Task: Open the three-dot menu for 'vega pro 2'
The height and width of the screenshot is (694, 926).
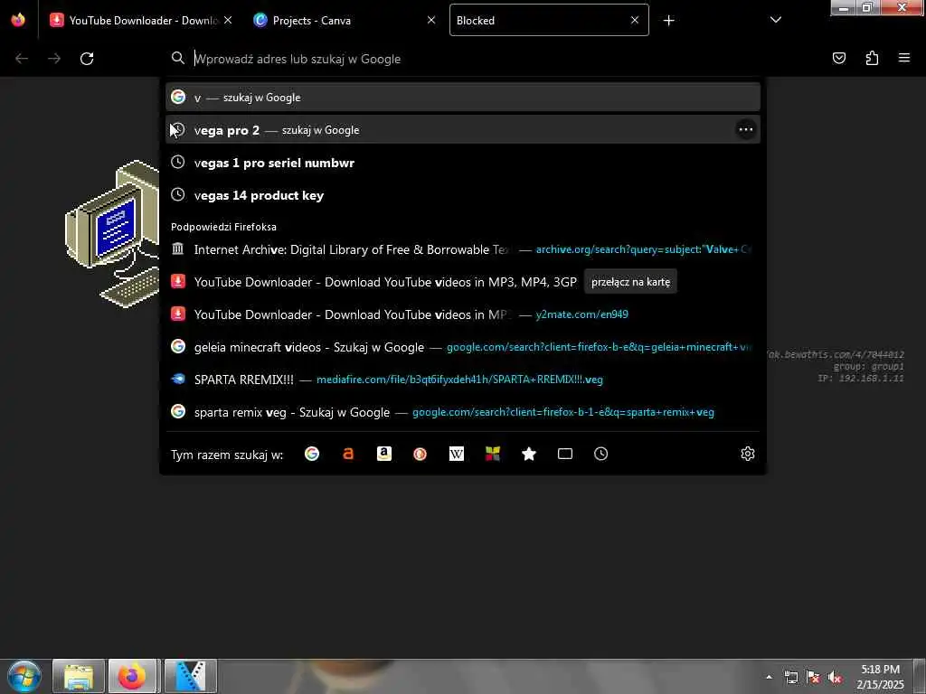Action: tap(746, 130)
